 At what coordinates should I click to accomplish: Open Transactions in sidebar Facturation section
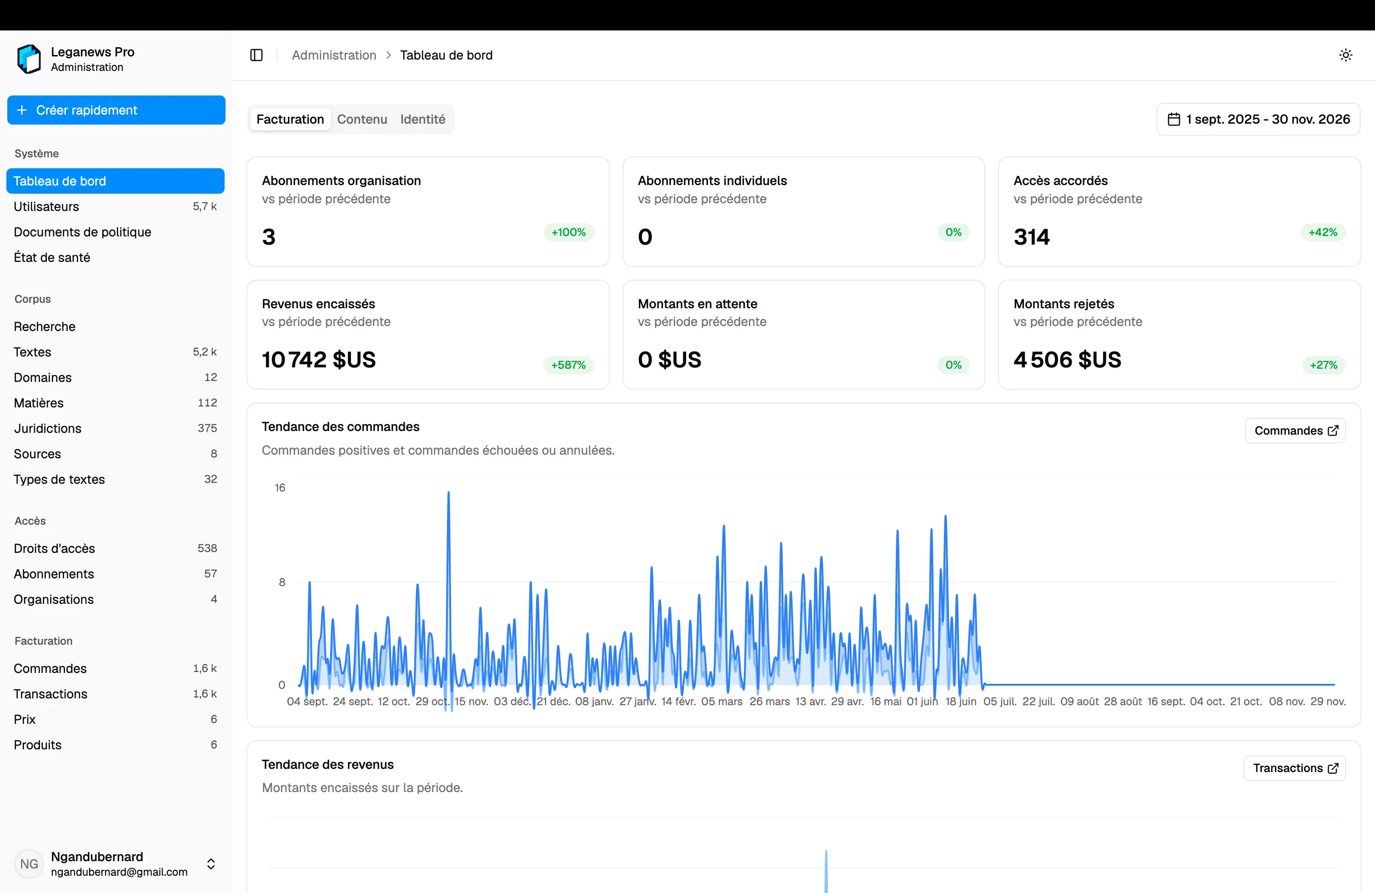pos(115,694)
